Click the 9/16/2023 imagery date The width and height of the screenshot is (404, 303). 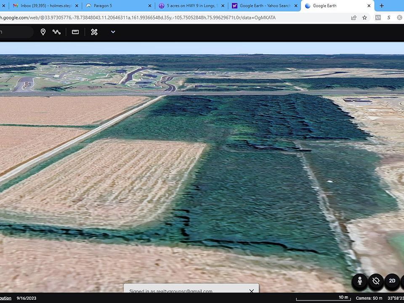pos(27,298)
